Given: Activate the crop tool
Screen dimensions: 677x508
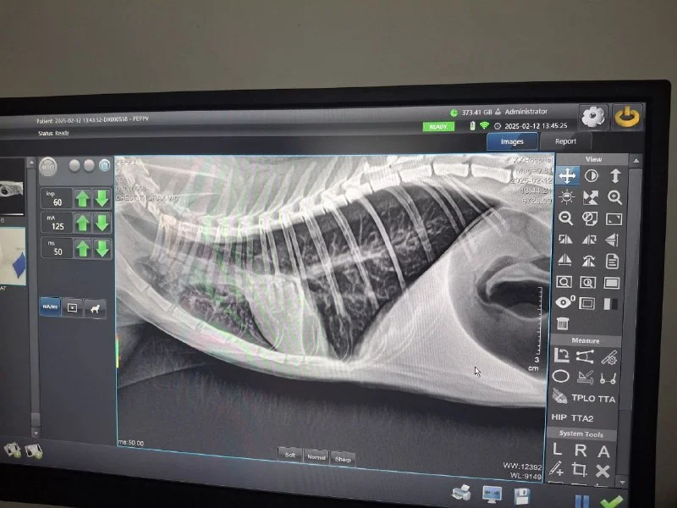Looking at the screenshot, I should pyautogui.click(x=580, y=470).
